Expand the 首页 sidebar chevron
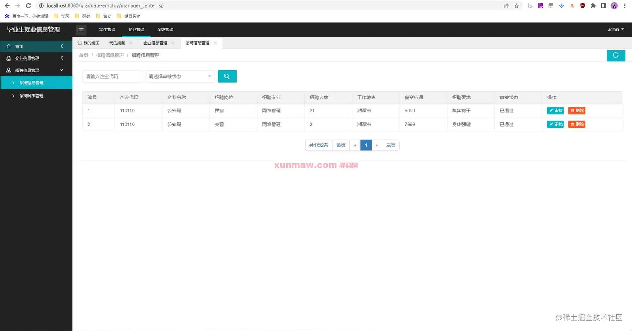Viewport: 632px width, 331px height. click(61, 46)
